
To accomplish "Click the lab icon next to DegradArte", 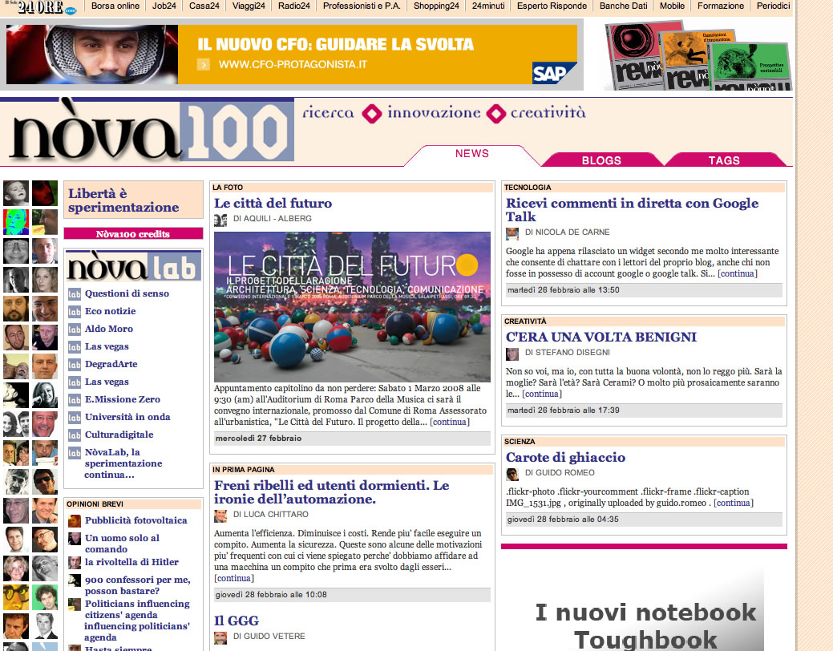I will tap(75, 365).
